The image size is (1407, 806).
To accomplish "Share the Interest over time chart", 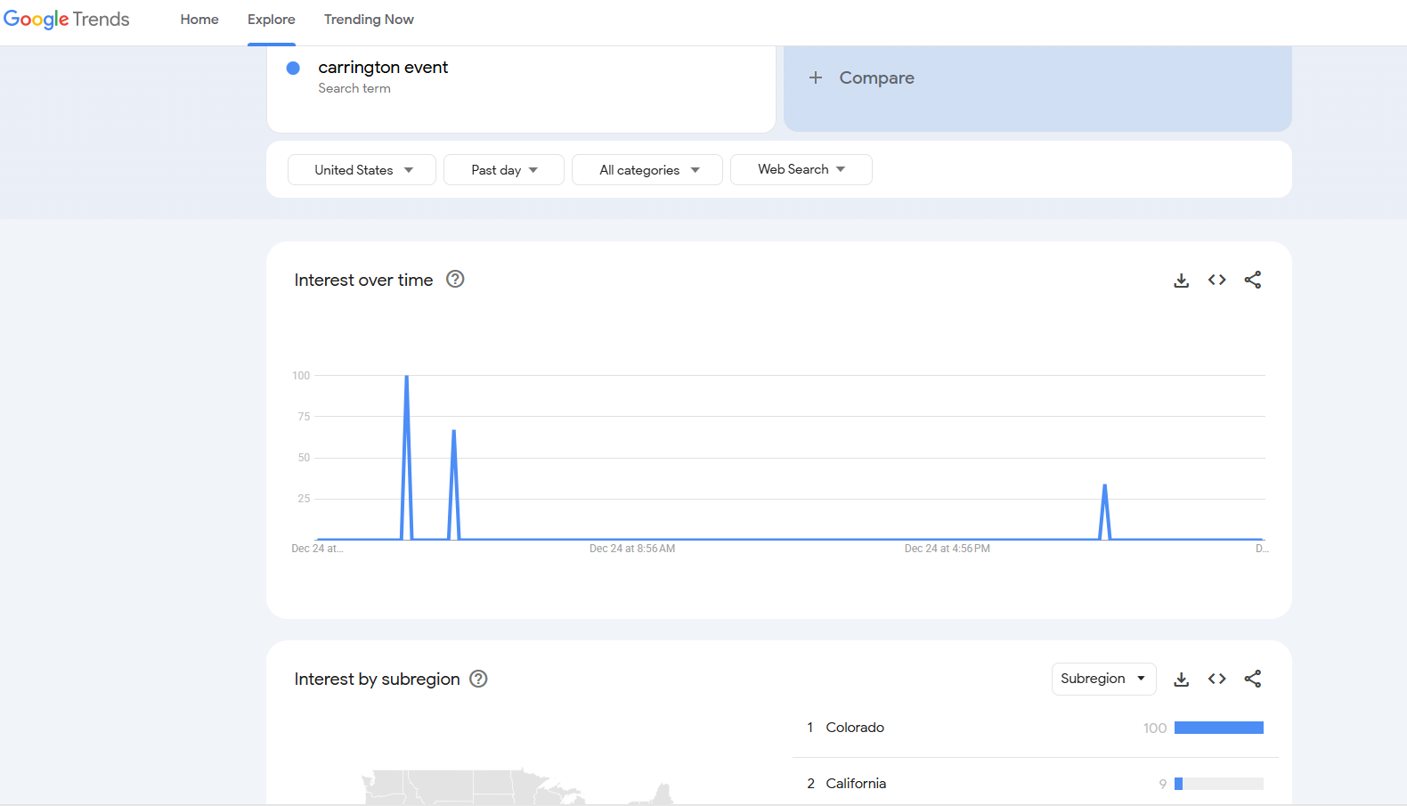I will 1253,280.
